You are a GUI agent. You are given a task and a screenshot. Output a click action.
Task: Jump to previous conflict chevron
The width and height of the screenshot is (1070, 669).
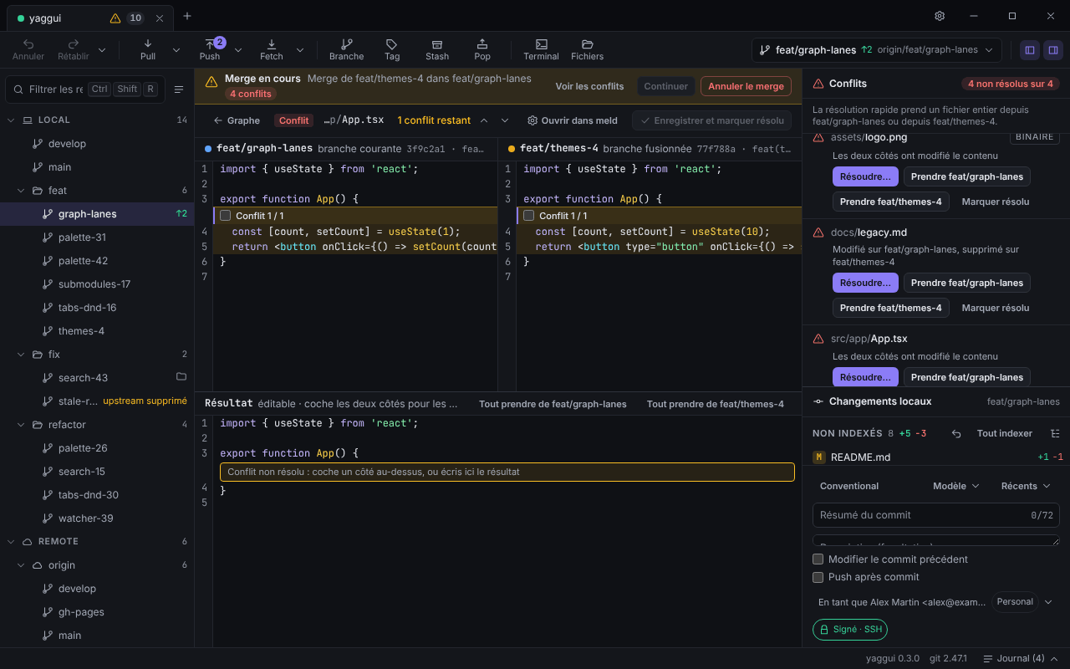point(483,120)
